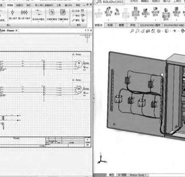Click the Section View icon in view toolbar

[x=148, y=31]
